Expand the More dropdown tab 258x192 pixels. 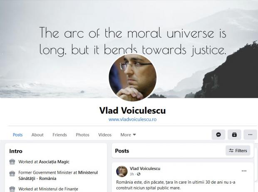coord(128,135)
